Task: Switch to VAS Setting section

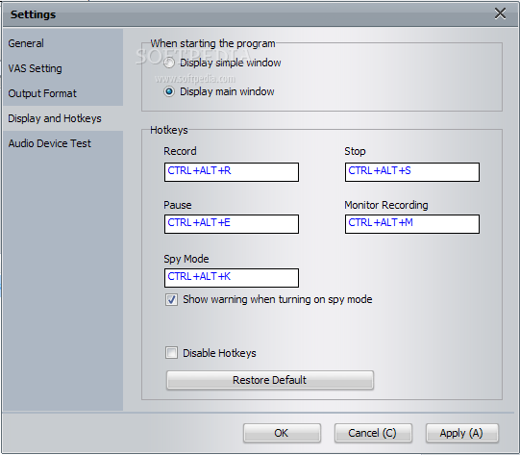Action: [x=63, y=68]
